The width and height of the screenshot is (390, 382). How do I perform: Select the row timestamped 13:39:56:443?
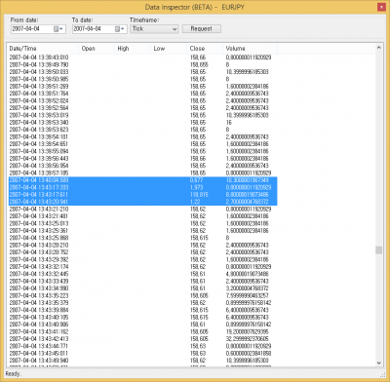point(142,159)
